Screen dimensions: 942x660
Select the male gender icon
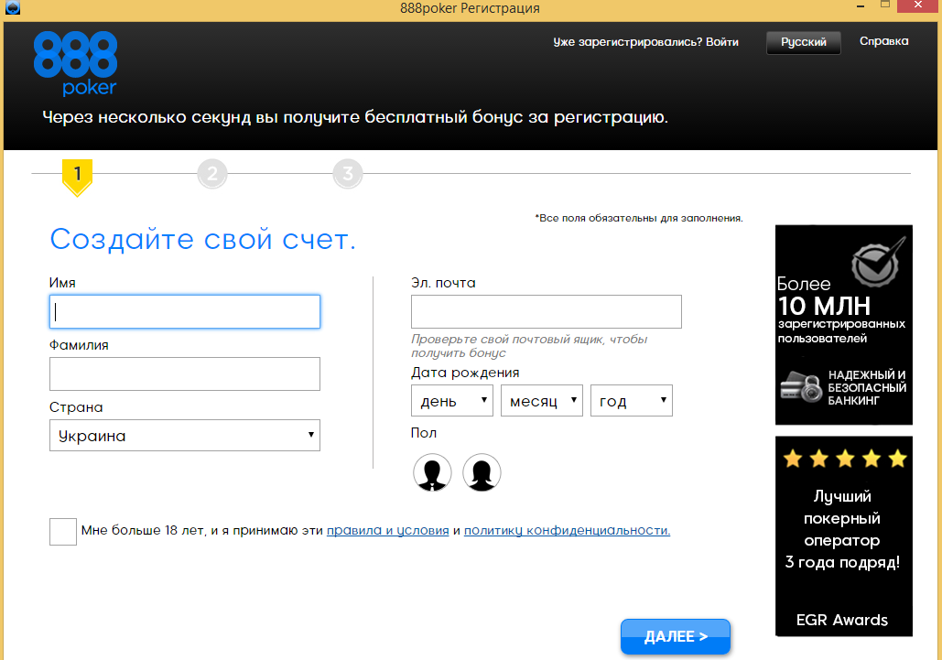pyautogui.click(x=432, y=472)
